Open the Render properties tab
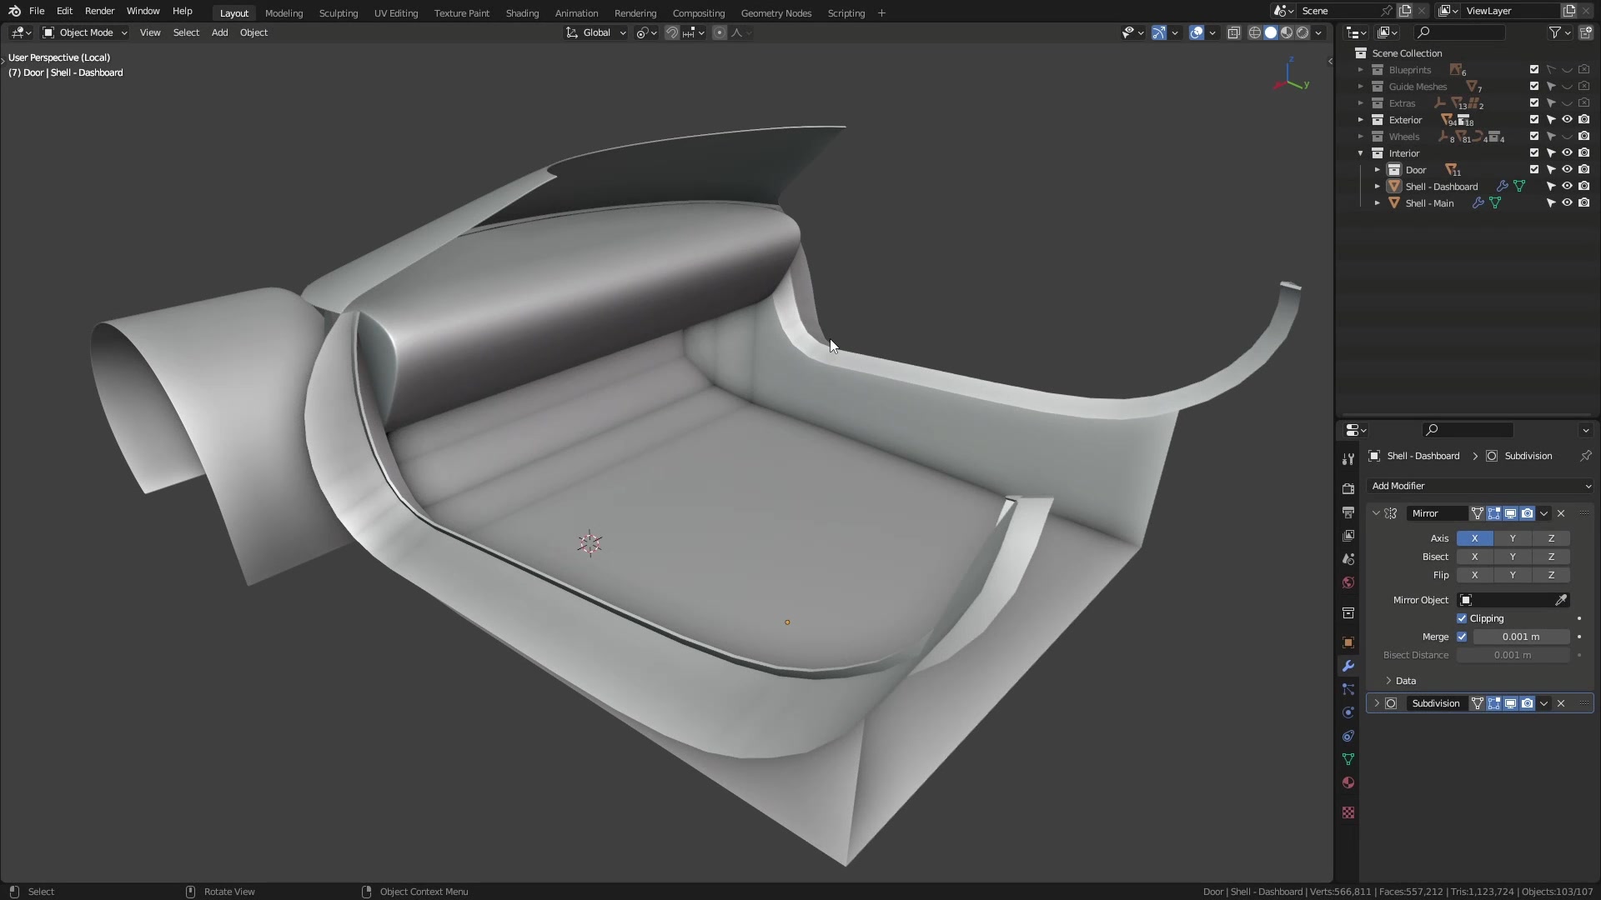The image size is (1601, 900). click(1348, 489)
